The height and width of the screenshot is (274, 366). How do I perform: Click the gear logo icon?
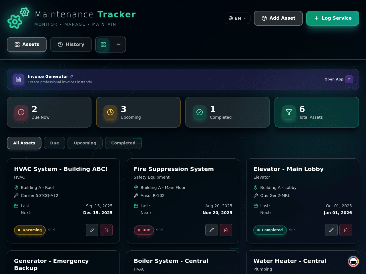18,18
